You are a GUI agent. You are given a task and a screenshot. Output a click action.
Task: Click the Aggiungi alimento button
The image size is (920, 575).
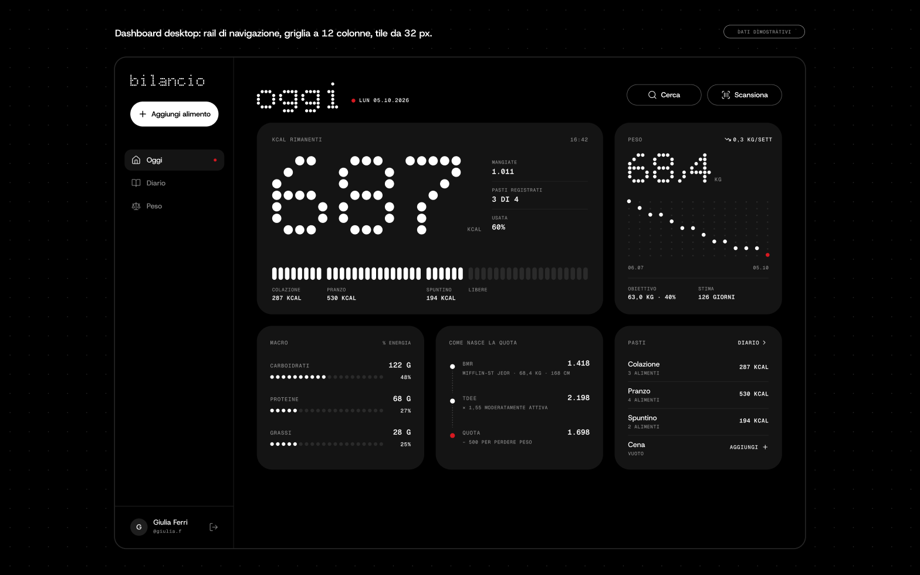pyautogui.click(x=174, y=114)
